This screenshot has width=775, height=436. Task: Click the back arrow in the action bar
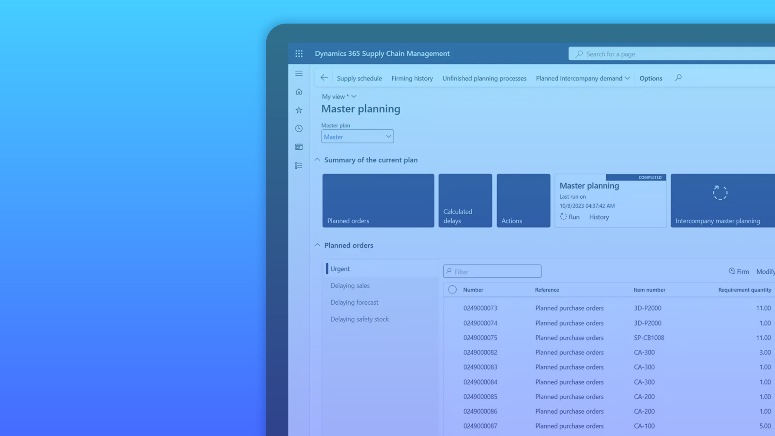coord(324,78)
